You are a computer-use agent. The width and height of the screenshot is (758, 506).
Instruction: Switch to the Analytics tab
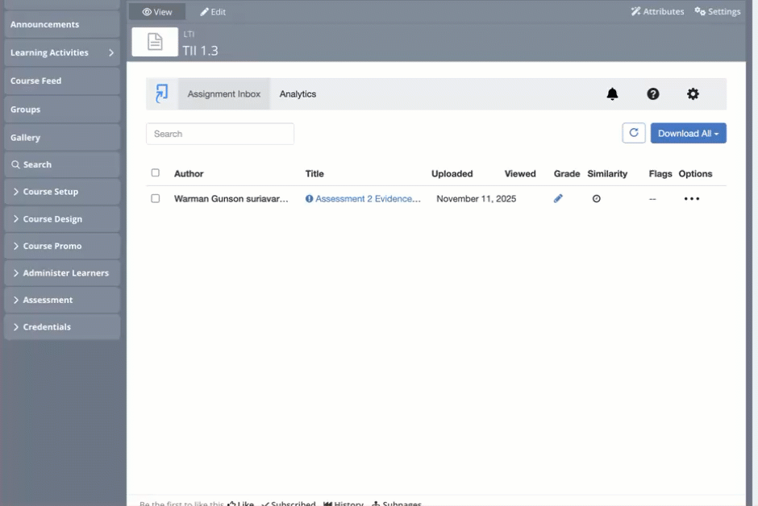[298, 94]
